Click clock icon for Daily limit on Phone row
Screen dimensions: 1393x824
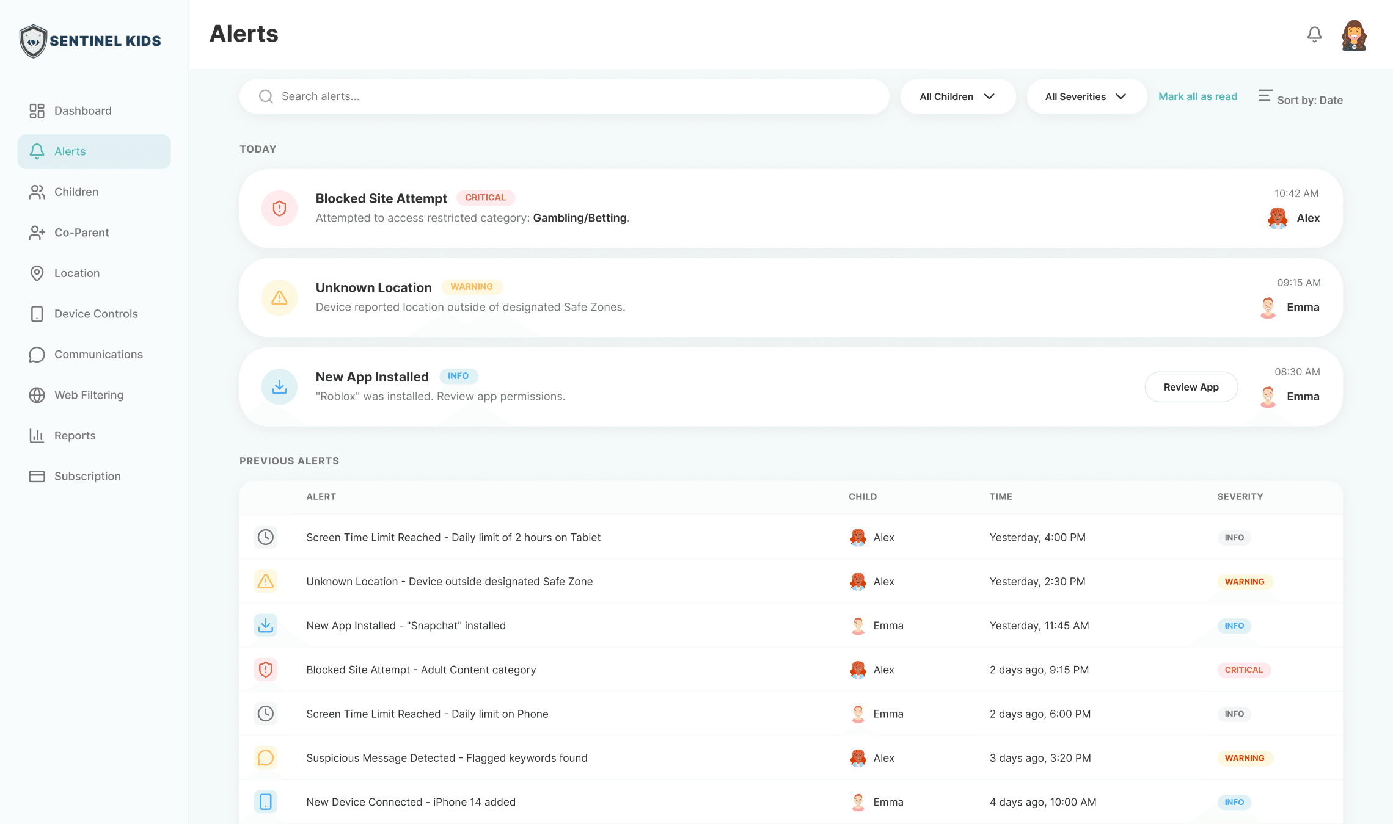pyautogui.click(x=266, y=714)
